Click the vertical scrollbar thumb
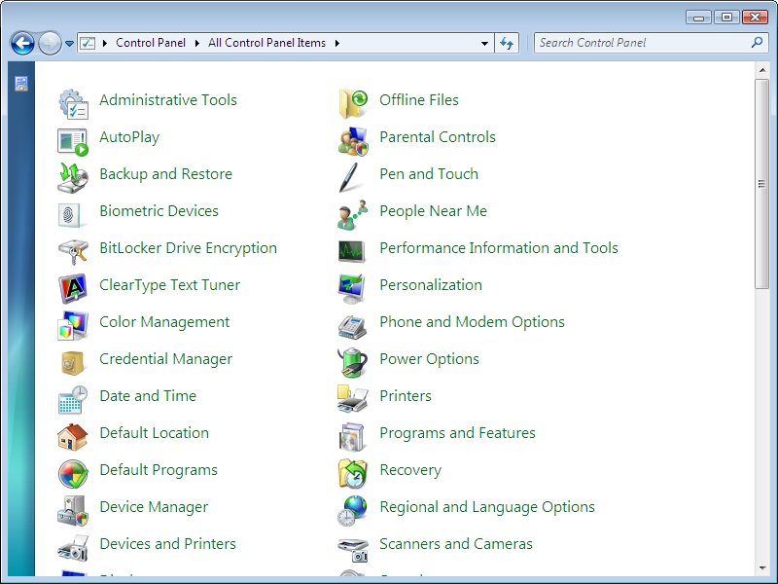 [761, 184]
